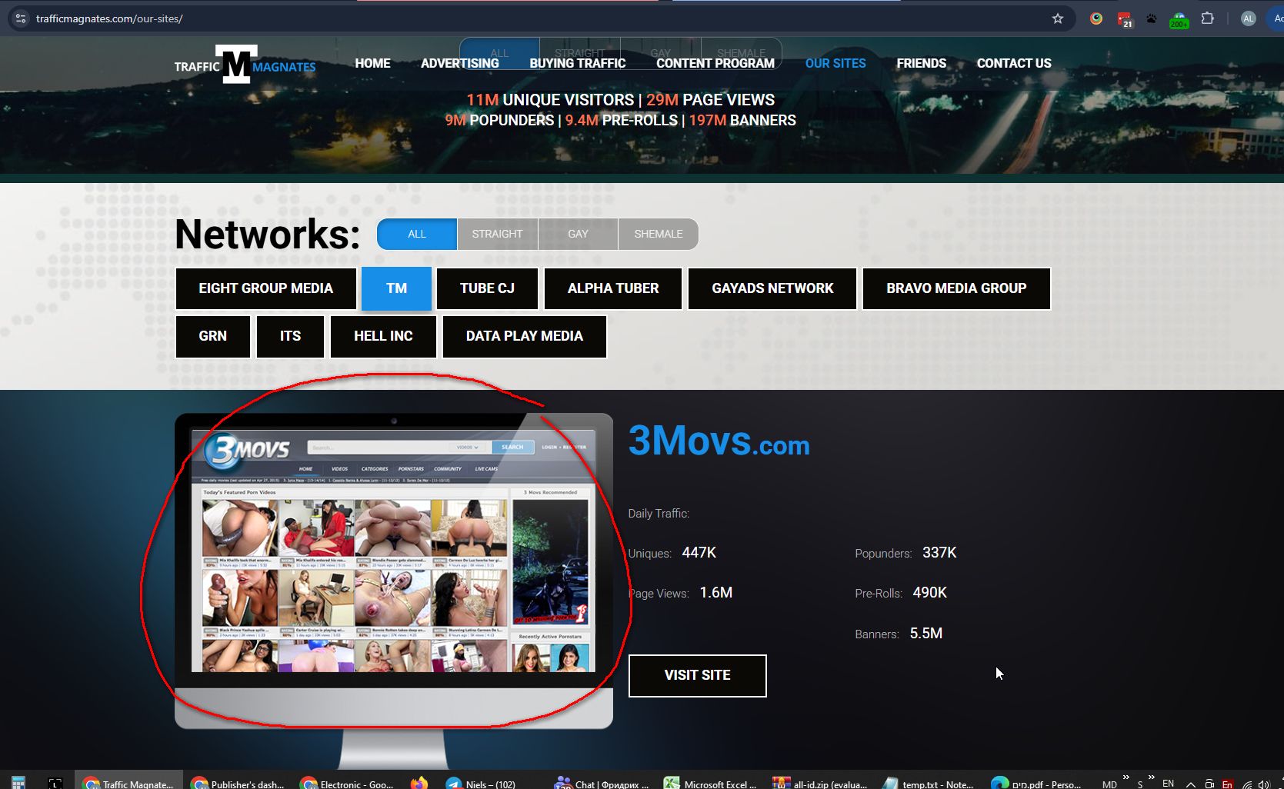The width and height of the screenshot is (1284, 789).
Task: Open the extension with green 200+ badge
Action: 1179,20
